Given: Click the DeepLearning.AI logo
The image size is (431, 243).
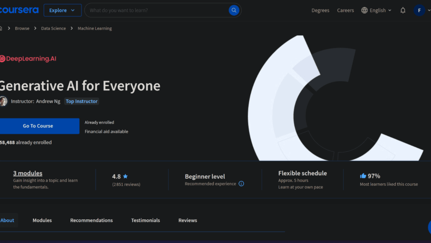Looking at the screenshot, I should point(28,59).
